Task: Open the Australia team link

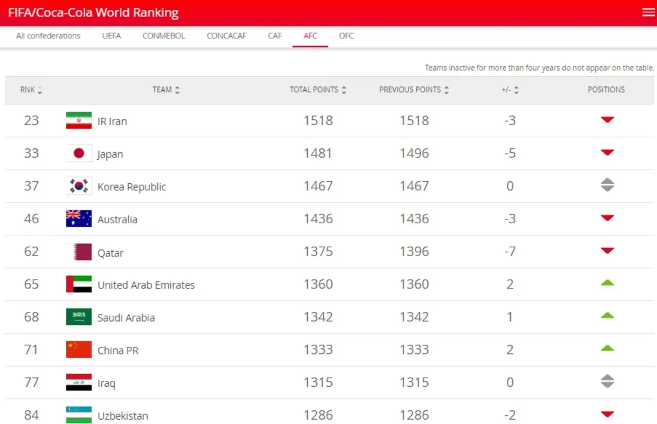Action: point(117,220)
